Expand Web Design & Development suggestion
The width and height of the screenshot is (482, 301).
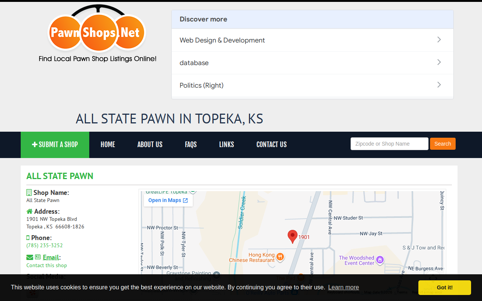pos(313,40)
